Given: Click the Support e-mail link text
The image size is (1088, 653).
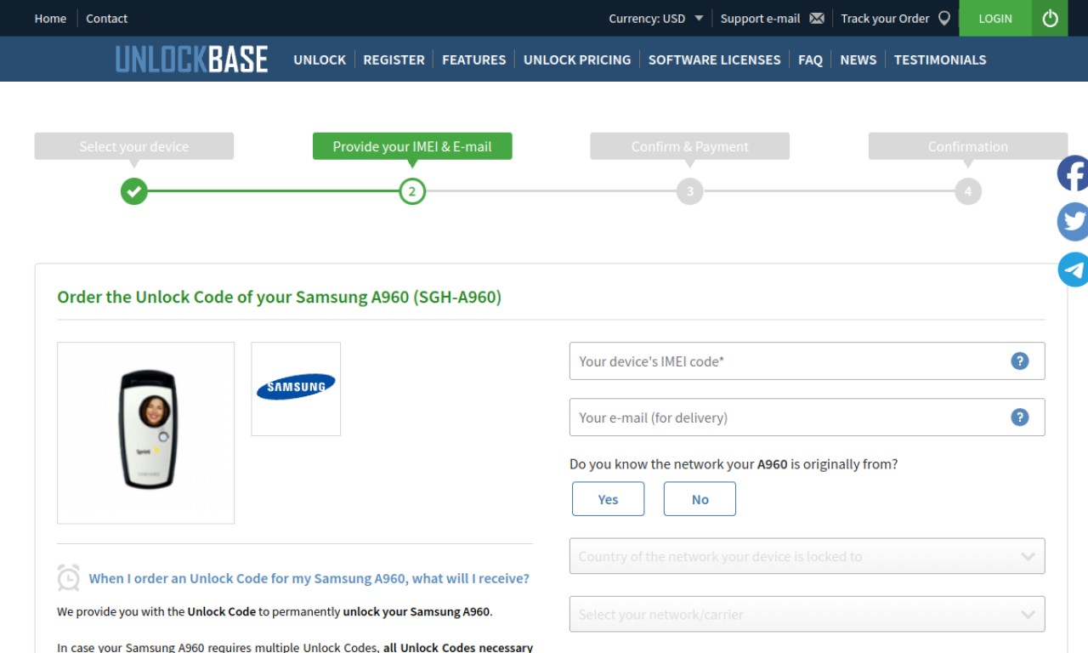Looking at the screenshot, I should coord(760,18).
